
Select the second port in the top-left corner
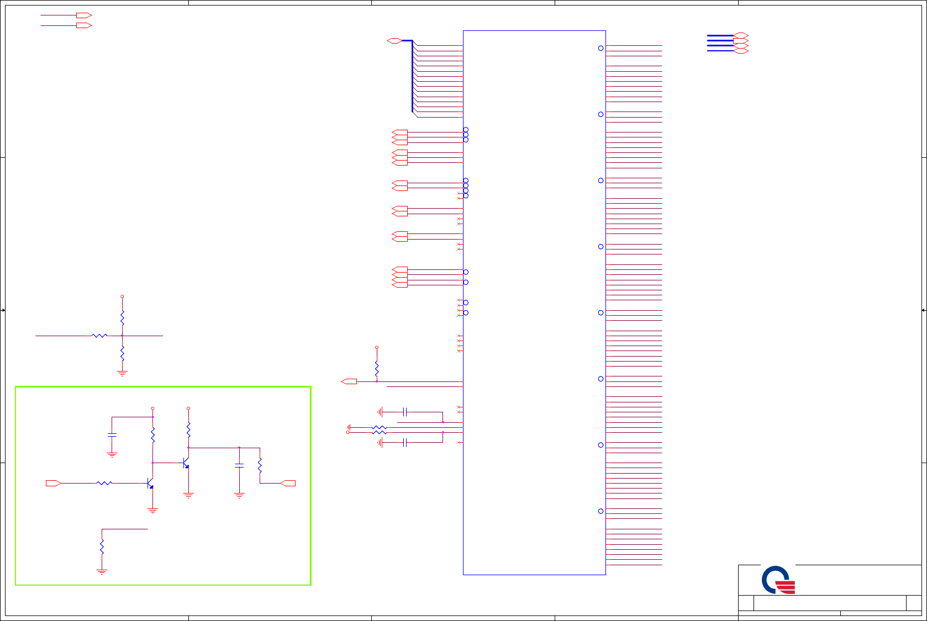point(84,25)
